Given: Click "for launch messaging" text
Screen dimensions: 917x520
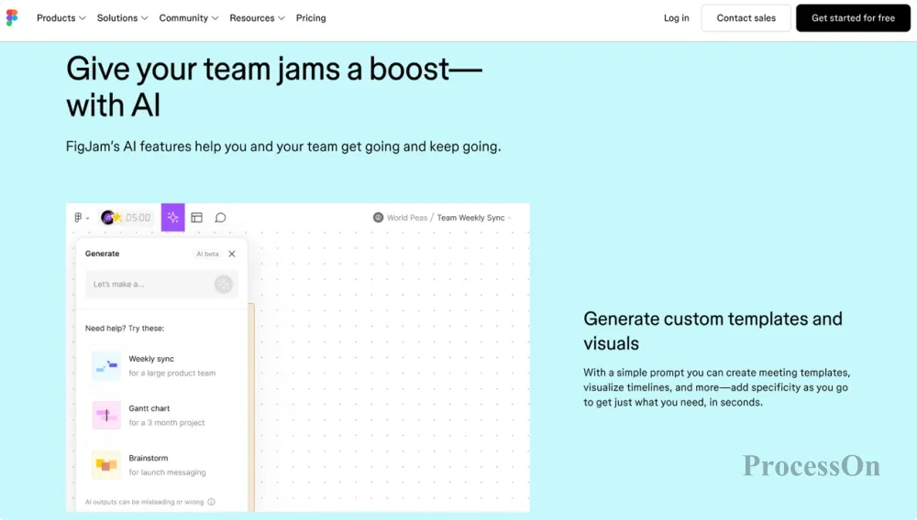Looking at the screenshot, I should coord(167,472).
